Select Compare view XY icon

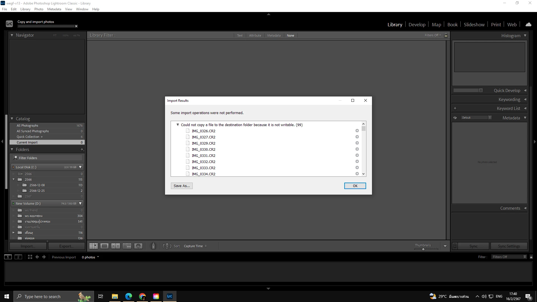coord(116,246)
